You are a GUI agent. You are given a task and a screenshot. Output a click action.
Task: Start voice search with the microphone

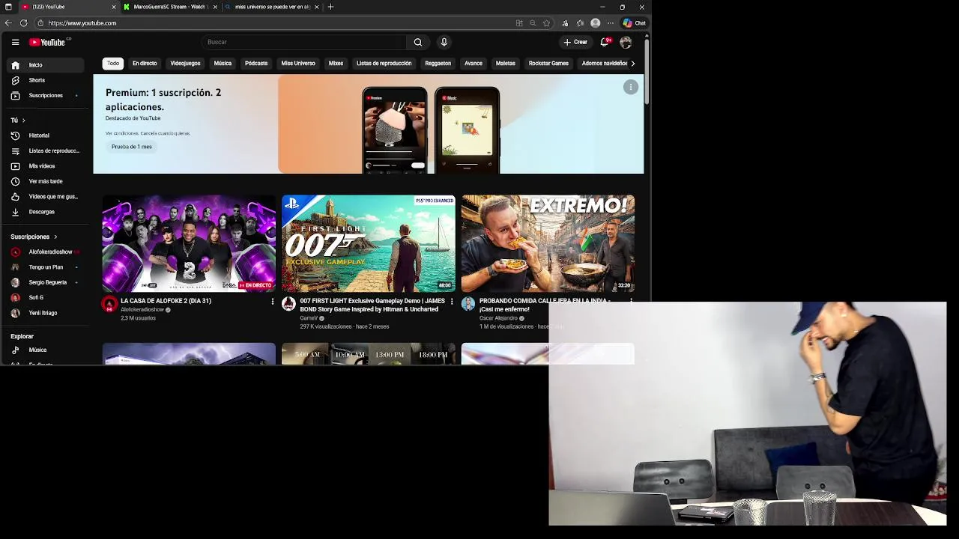click(444, 42)
